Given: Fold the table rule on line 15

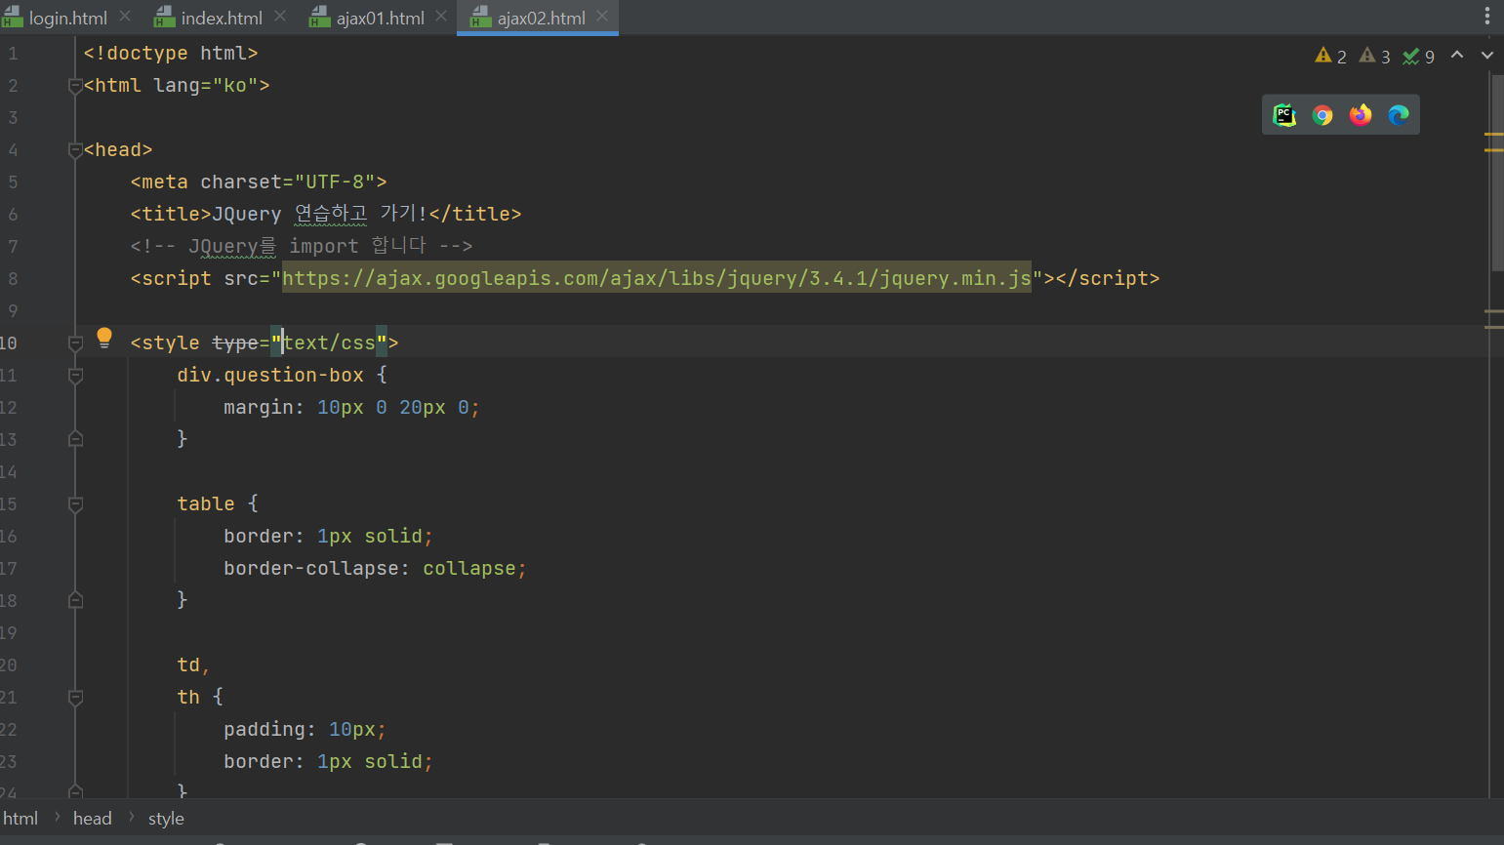Looking at the screenshot, I should pos(75,504).
